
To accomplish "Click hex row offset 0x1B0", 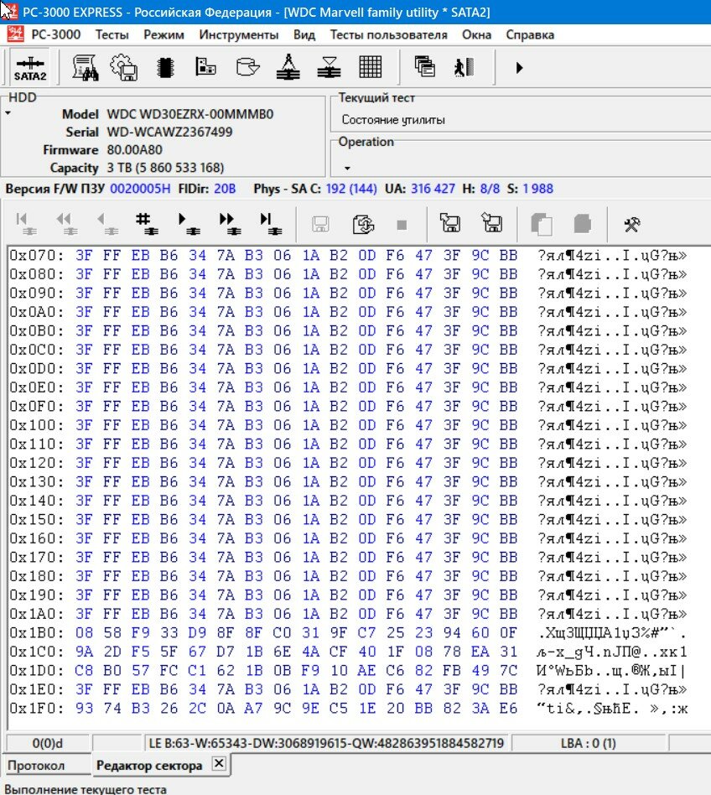I will click(37, 633).
